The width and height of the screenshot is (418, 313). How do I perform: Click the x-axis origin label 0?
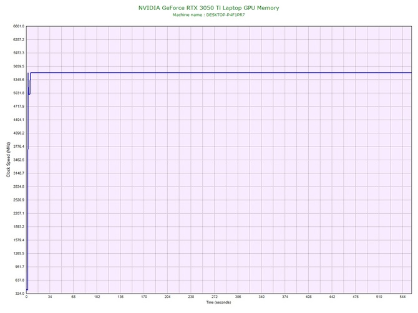click(x=26, y=297)
